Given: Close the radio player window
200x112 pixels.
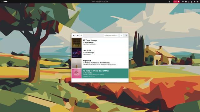Looking at the screenshot, I should click(x=126, y=35).
